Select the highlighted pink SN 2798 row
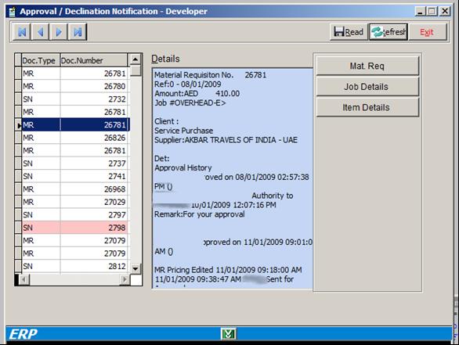 [74, 228]
